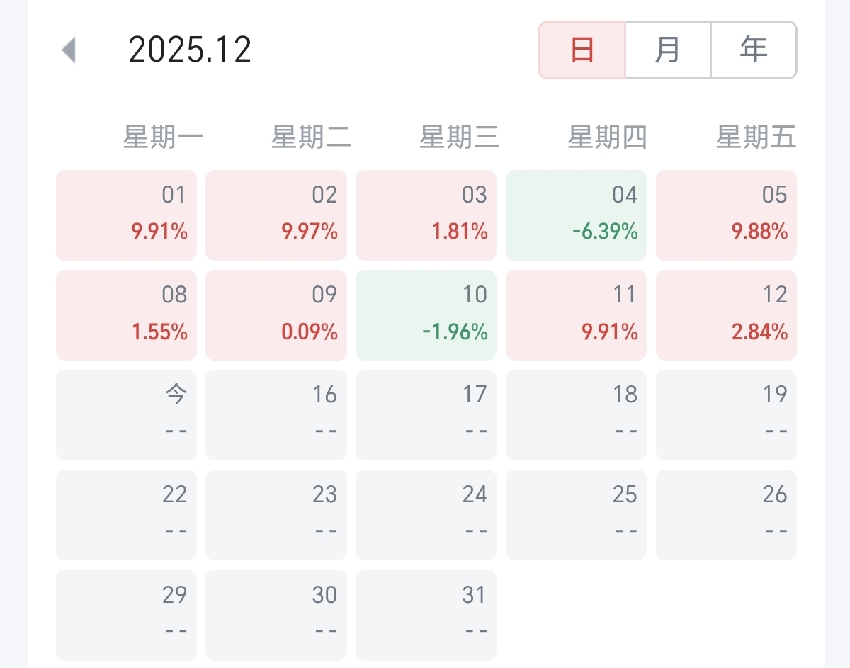Select the green day 10 cell at -1.96%
The image size is (850, 668).
click(x=426, y=315)
